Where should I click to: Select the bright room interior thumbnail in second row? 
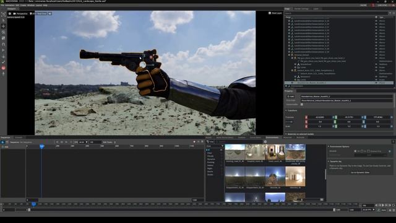(x=295, y=177)
